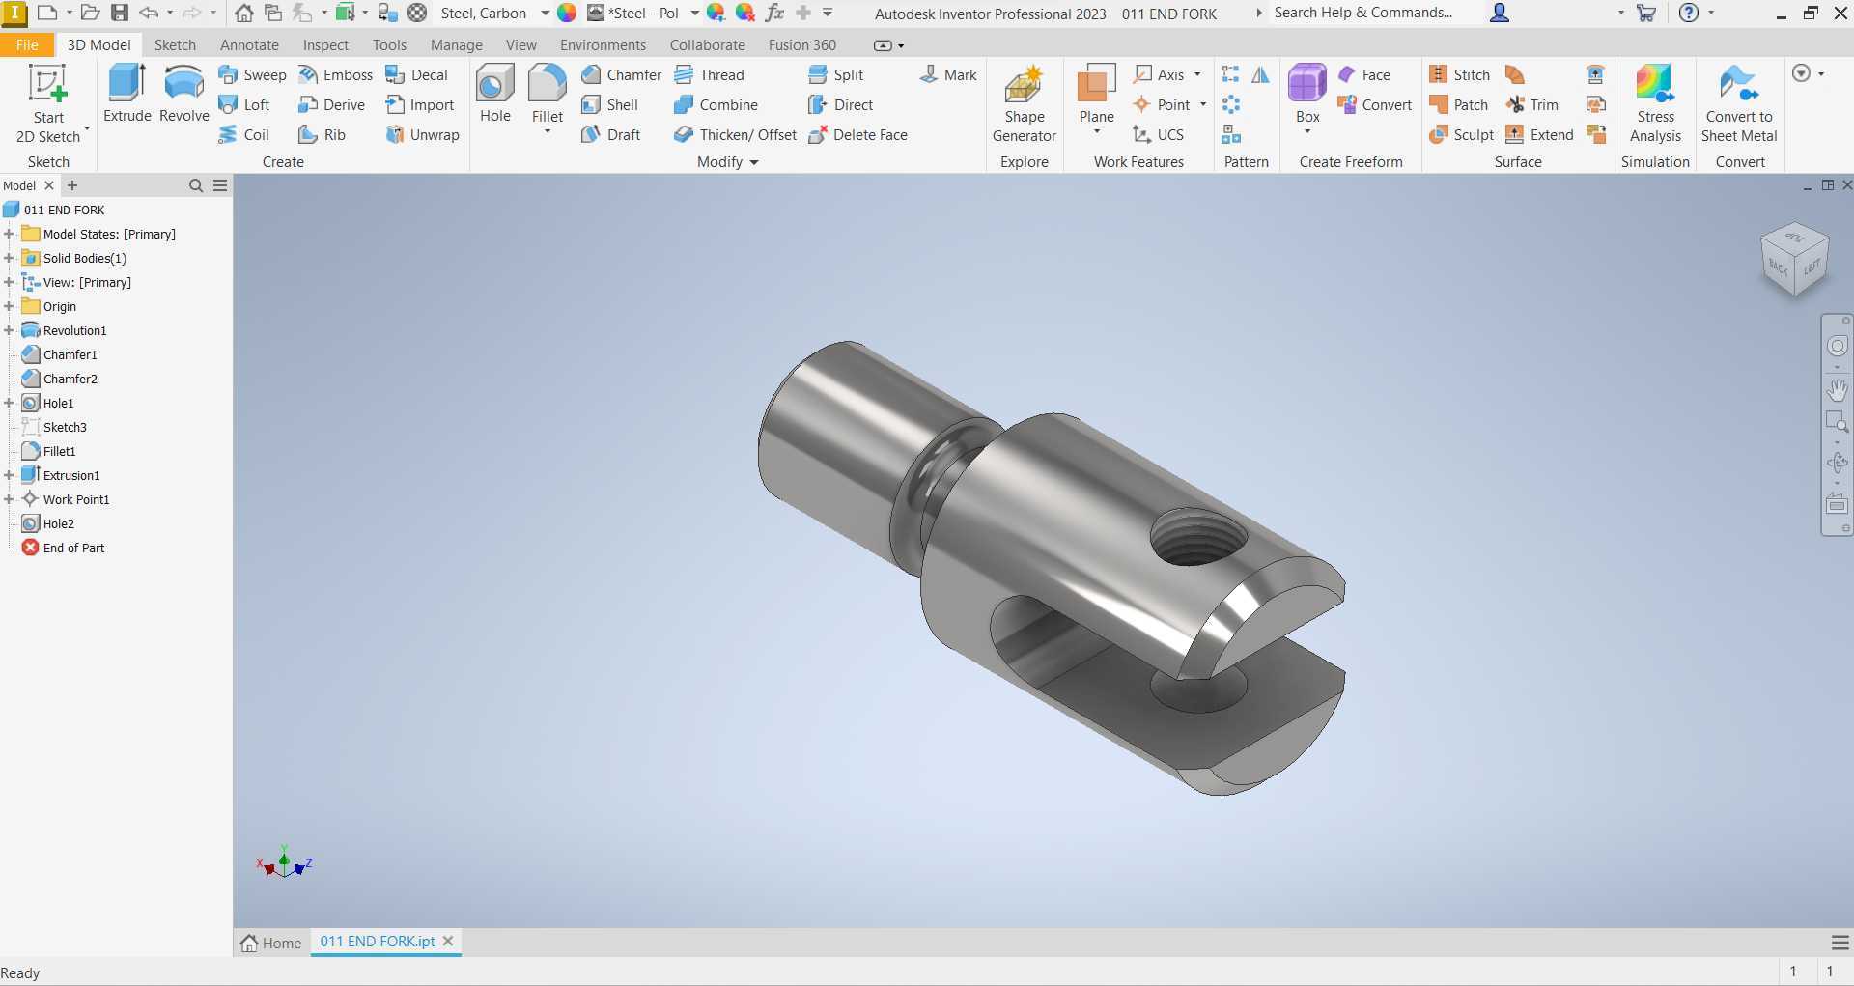Click Convert to Sheet Metal

(1739, 103)
